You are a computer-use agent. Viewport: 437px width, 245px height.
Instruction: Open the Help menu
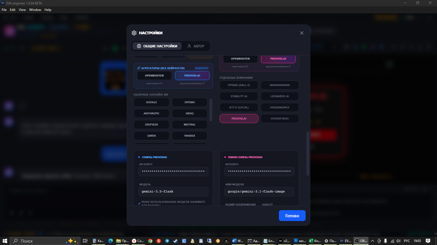(x=48, y=10)
